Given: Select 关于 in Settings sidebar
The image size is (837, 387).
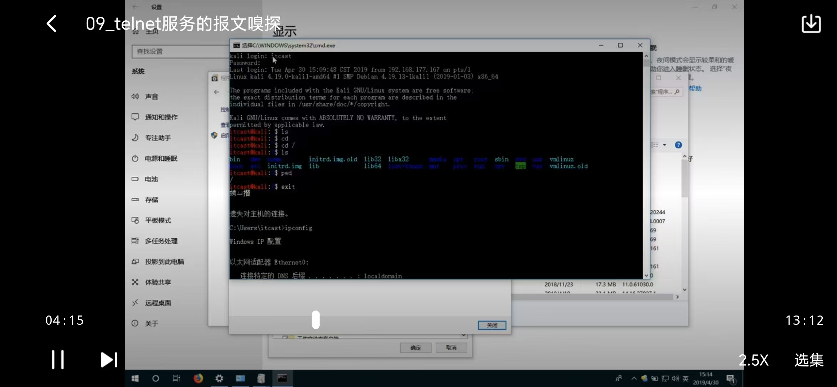Looking at the screenshot, I should click(x=152, y=323).
